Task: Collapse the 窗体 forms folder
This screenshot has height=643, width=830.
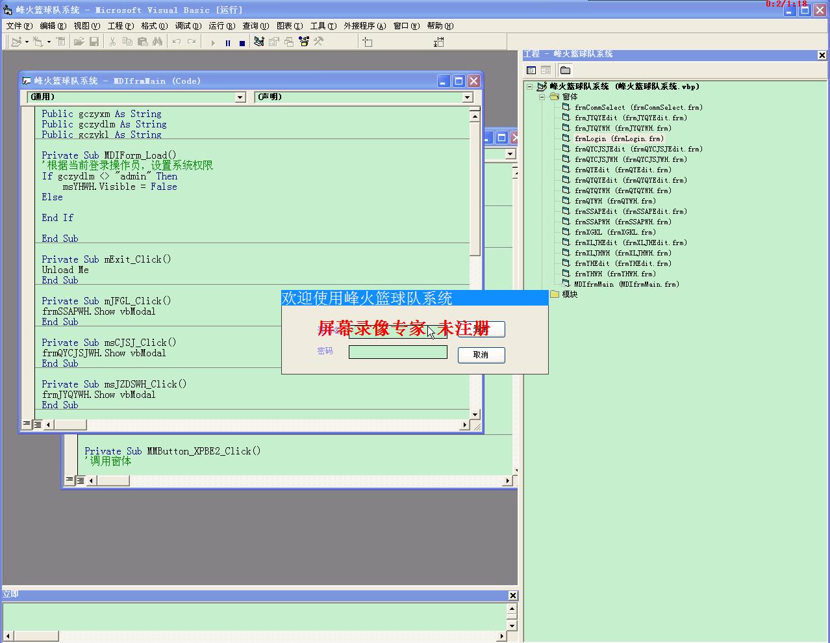Action: point(542,97)
